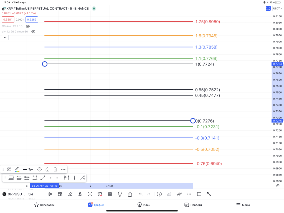Switch to the Котировки tab
Screen dimensions: 284x213
44,205
